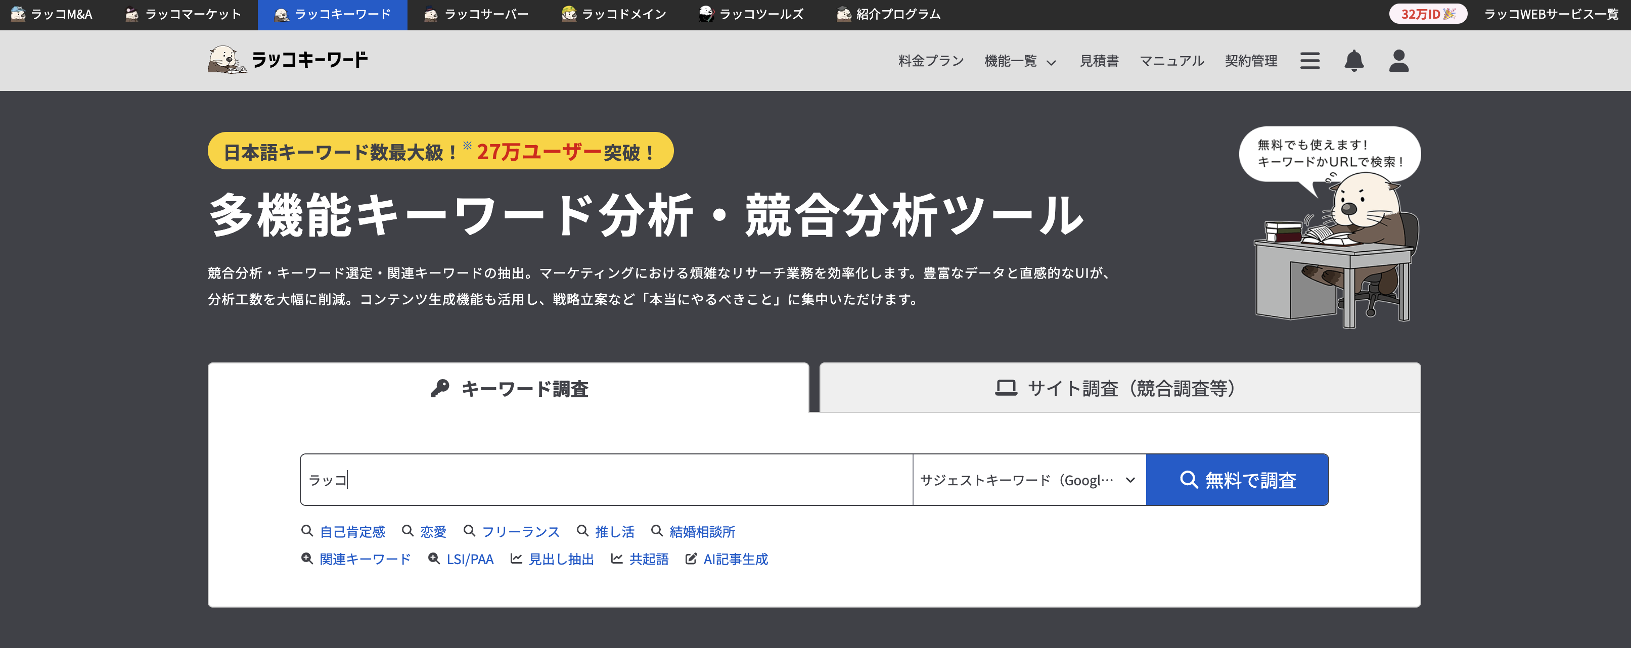Image resolution: width=1631 pixels, height=648 pixels.
Task: Open the hamburger menu icon
Action: [x=1309, y=61]
